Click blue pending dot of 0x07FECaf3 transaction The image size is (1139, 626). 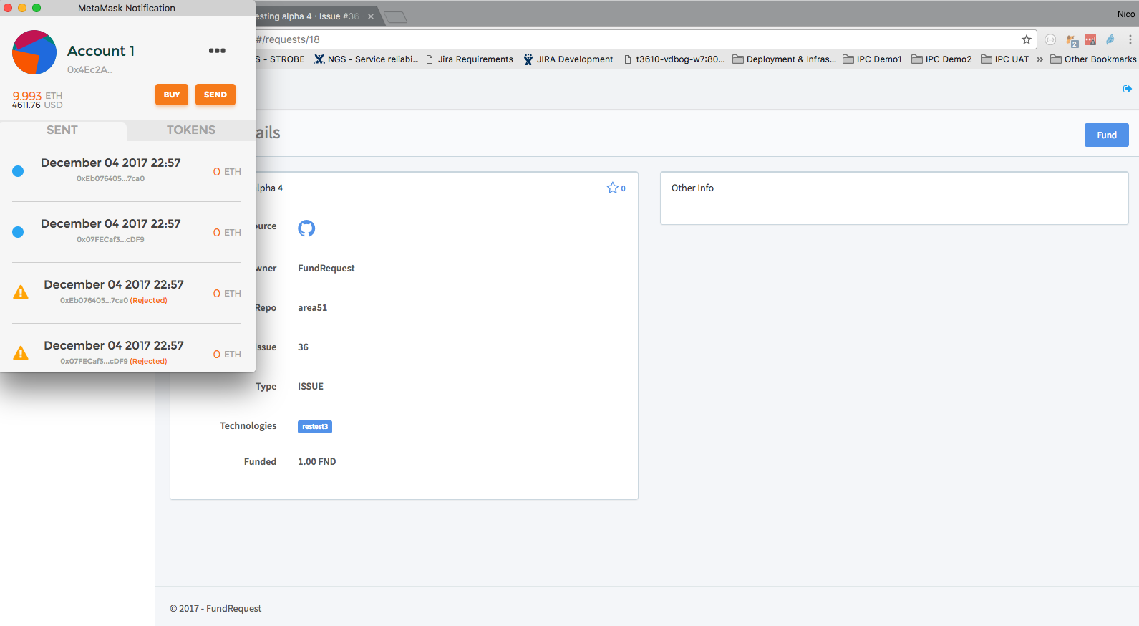click(x=18, y=232)
